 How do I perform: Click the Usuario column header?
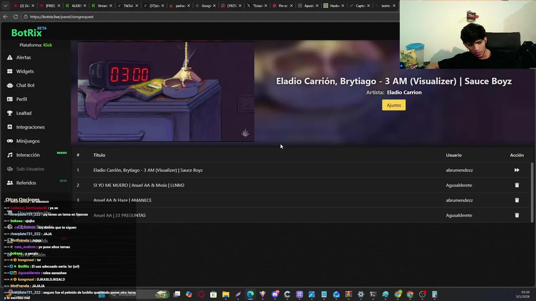pyautogui.click(x=454, y=155)
